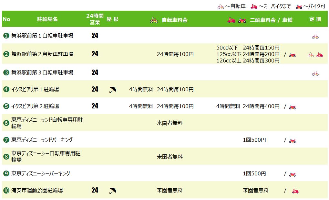
Task: Click the 屋根 column header
Action: pos(112,19)
